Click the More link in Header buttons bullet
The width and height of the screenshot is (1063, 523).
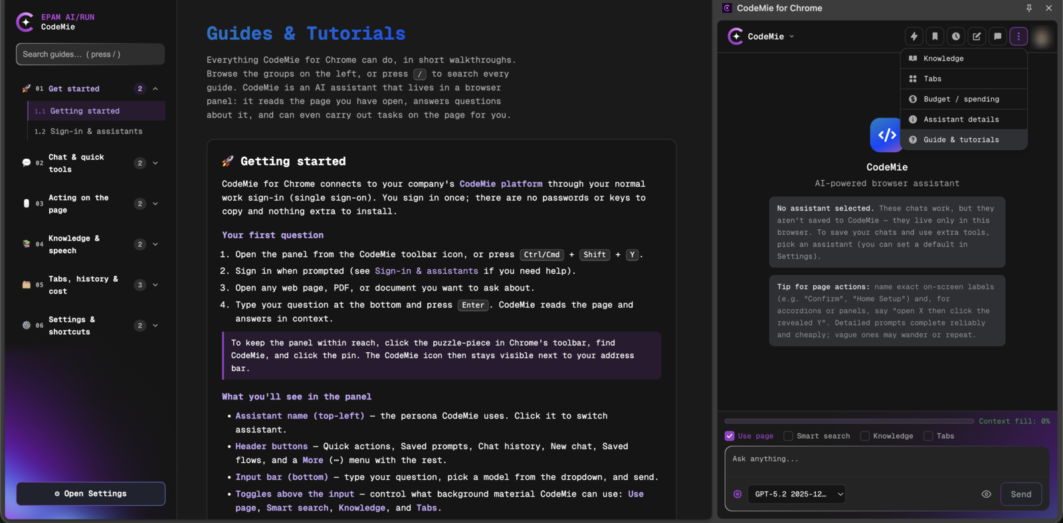(313, 461)
